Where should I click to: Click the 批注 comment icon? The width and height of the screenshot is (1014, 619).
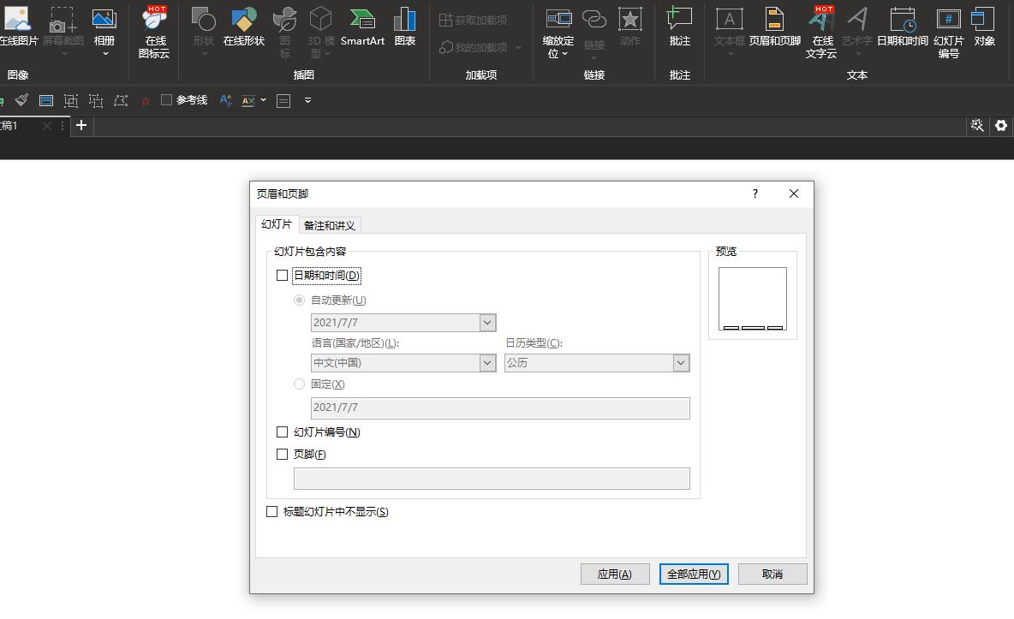pyautogui.click(x=679, y=26)
